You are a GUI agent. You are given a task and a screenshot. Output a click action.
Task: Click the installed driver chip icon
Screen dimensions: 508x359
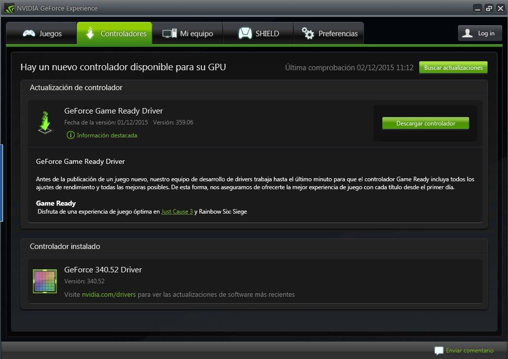[x=45, y=281]
